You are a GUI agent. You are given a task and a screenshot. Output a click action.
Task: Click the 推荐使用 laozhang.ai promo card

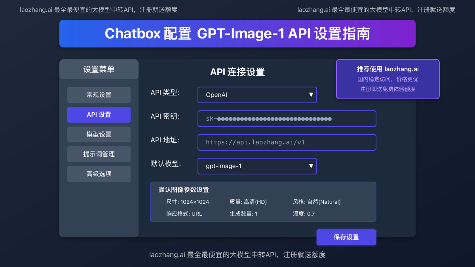(x=388, y=79)
